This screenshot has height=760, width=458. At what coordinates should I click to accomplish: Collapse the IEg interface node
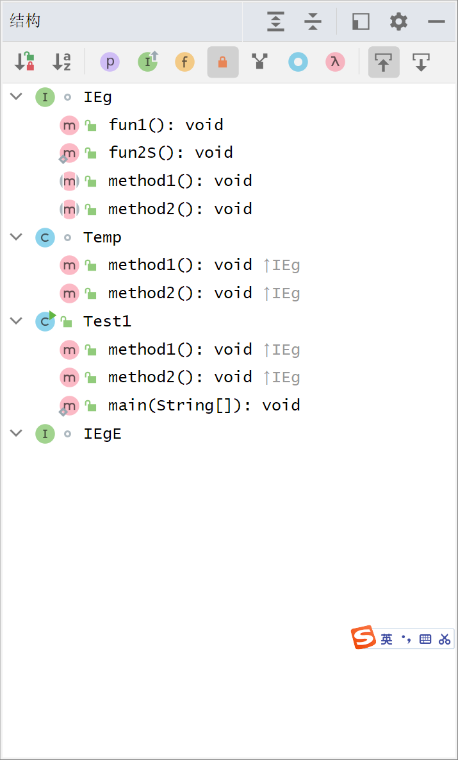pyautogui.click(x=16, y=97)
